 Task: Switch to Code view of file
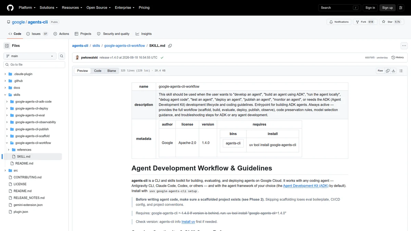[x=98, y=71]
